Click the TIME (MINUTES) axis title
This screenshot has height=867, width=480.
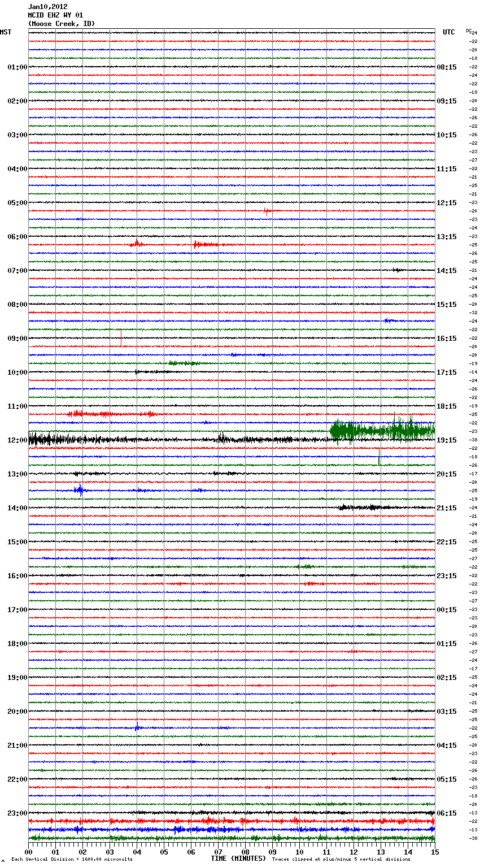point(238,859)
